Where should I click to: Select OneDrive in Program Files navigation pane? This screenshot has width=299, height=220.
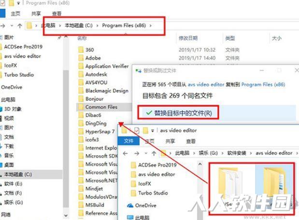tap(12, 87)
